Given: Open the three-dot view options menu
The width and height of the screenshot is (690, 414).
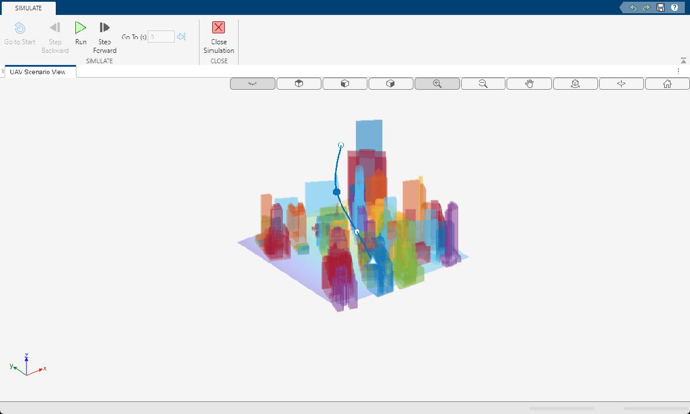Looking at the screenshot, I should click(678, 71).
